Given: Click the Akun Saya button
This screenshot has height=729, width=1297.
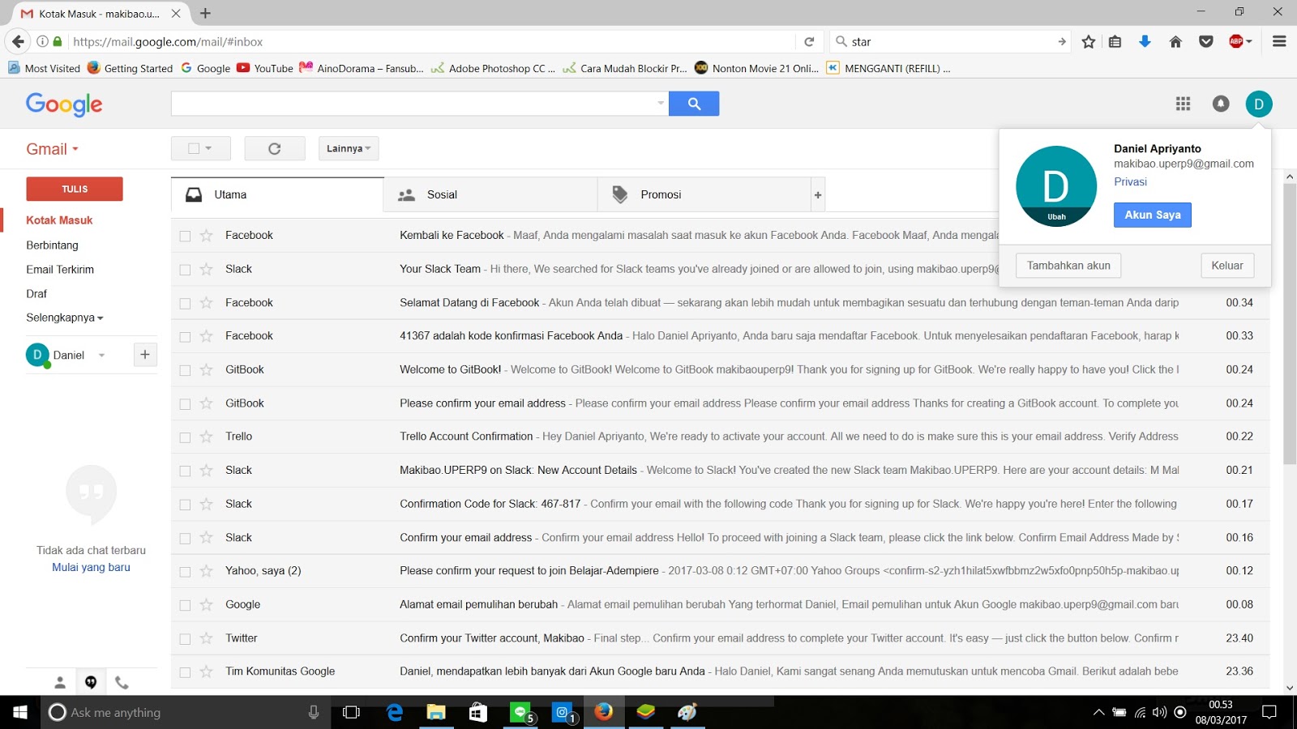Looking at the screenshot, I should (x=1152, y=215).
